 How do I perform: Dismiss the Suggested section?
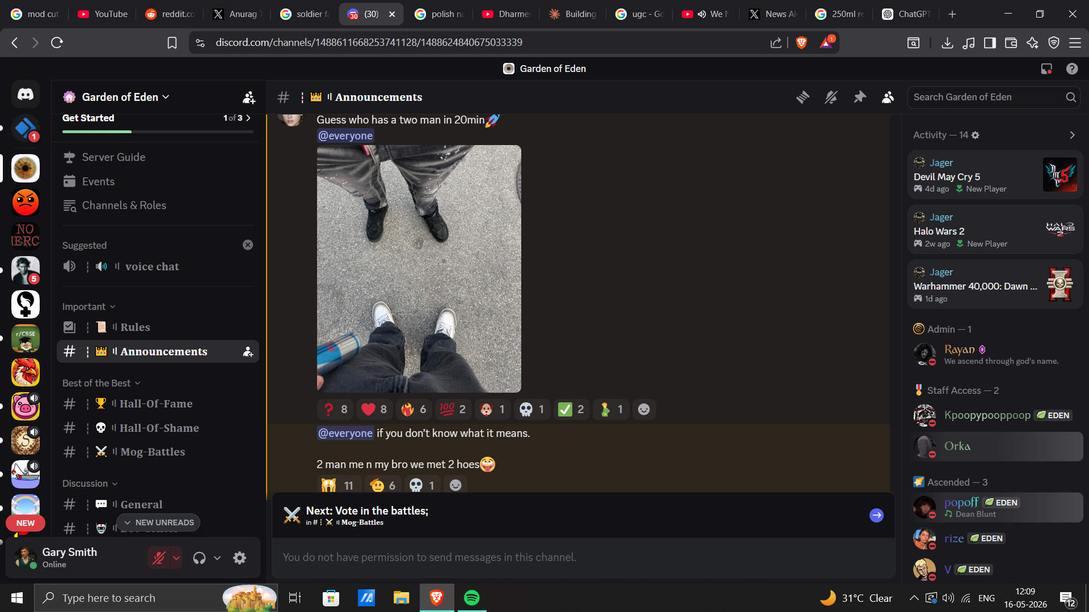pos(248,245)
